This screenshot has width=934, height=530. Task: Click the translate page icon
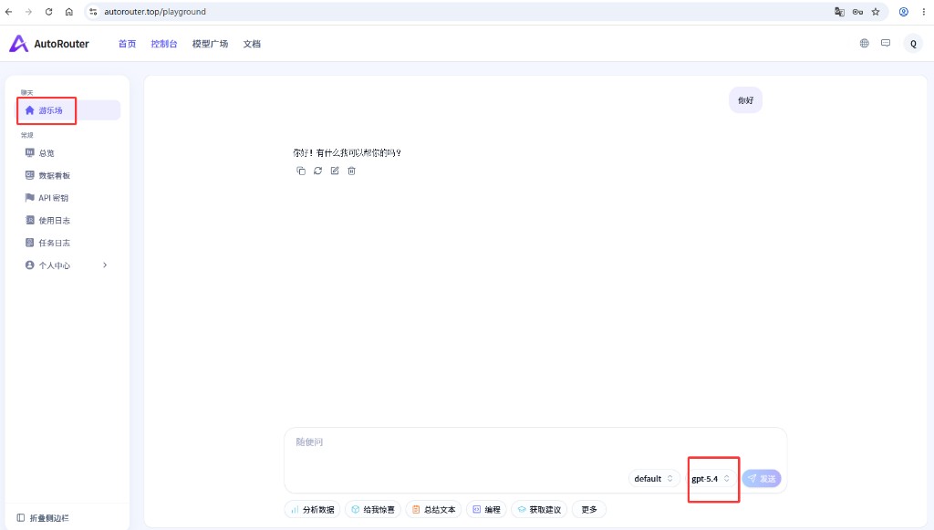coord(839,12)
